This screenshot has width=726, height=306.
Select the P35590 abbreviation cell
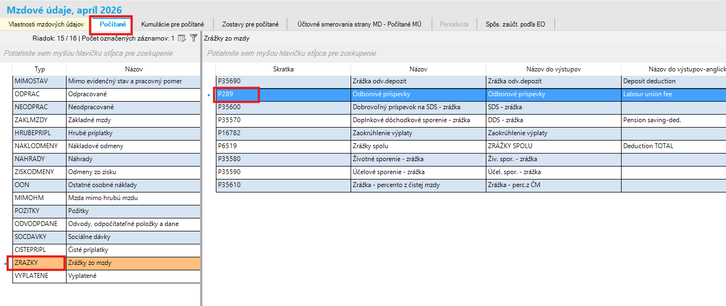[283, 172]
